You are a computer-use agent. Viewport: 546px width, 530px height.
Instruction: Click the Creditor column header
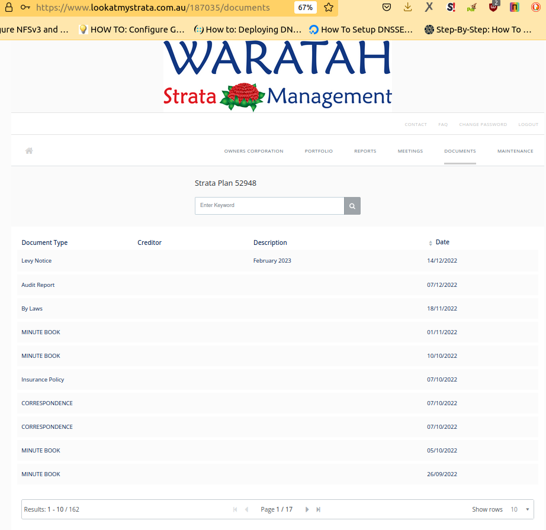tap(149, 243)
